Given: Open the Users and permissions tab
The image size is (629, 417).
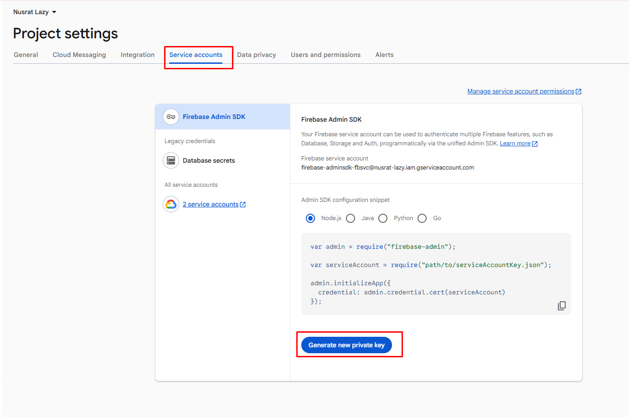Looking at the screenshot, I should pyautogui.click(x=325, y=55).
